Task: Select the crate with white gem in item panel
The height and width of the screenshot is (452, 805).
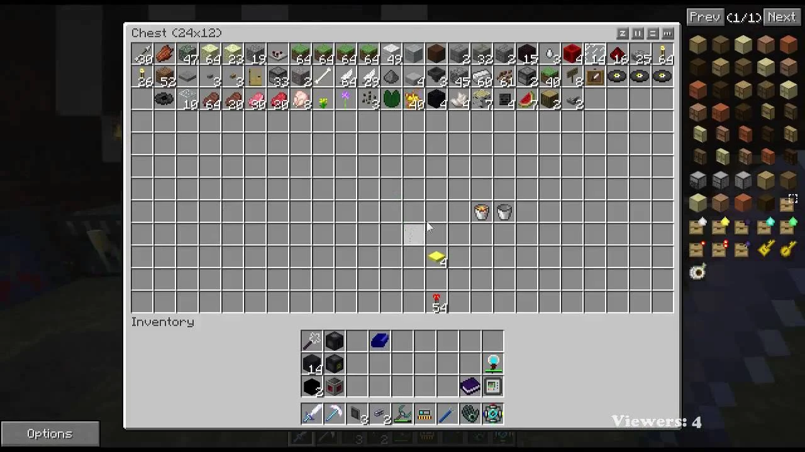Action: (x=697, y=225)
